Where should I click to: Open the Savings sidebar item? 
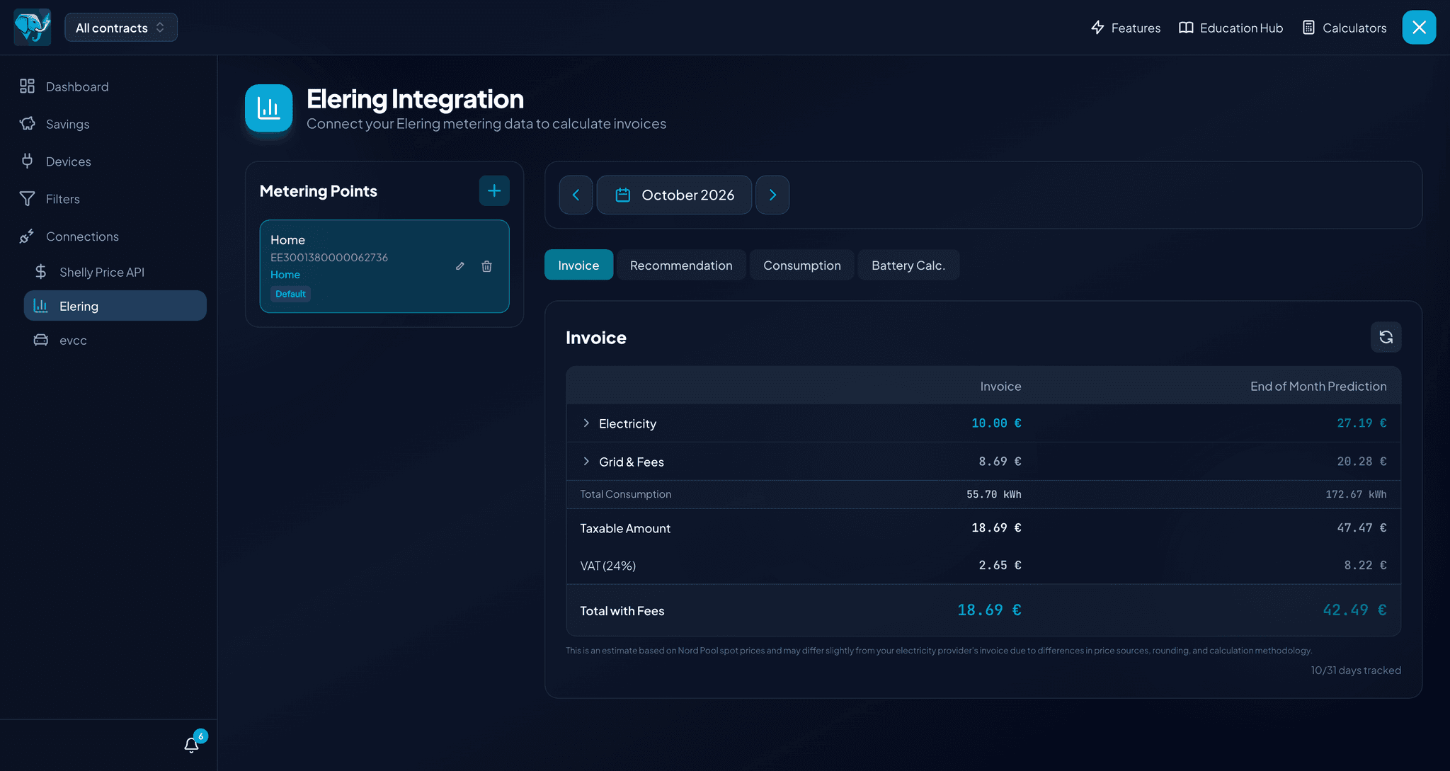[x=108, y=124]
